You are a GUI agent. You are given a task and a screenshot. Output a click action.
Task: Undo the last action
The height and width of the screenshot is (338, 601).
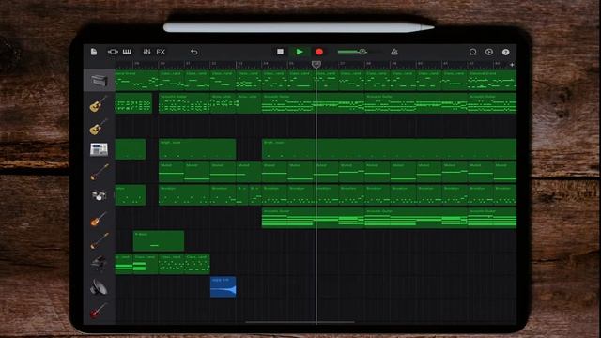194,52
